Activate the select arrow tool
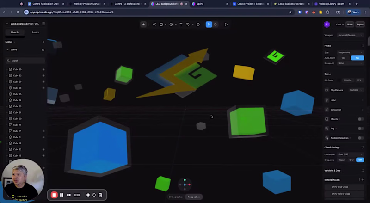 (209, 25)
